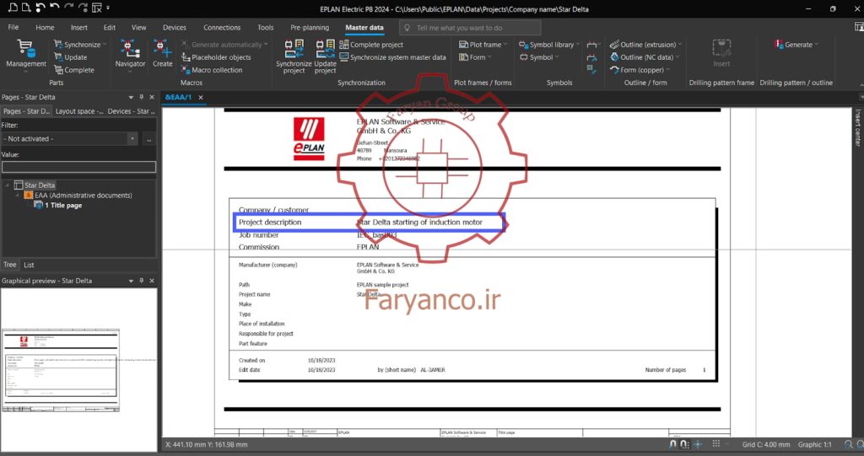This screenshot has width=864, height=456.
Task: Click the first new page icon in title bar
Action: coord(12,8)
